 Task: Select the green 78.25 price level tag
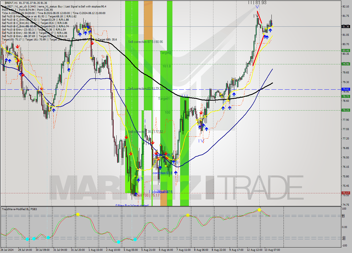(x=346, y=110)
